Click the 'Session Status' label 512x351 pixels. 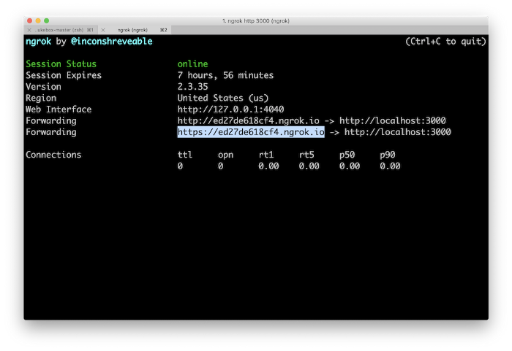coord(61,64)
